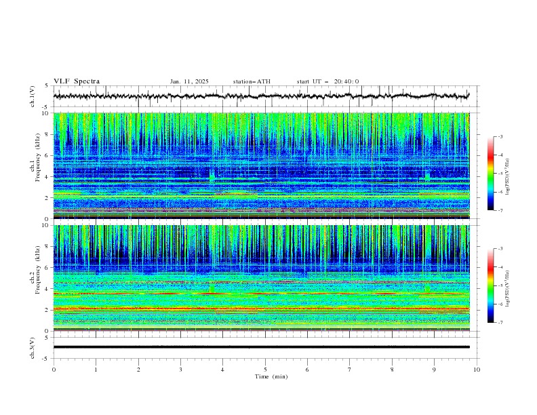
Task: Select the ch.2 color scale bar
Action: pyautogui.click(x=490, y=285)
